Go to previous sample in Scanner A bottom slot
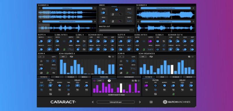The width and height of the screenshot is (233, 111). pyautogui.click(x=40, y=22)
